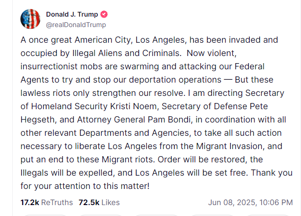Open the flag-painted profile avatar
Screen dimensions: 301x216
[30, 19]
